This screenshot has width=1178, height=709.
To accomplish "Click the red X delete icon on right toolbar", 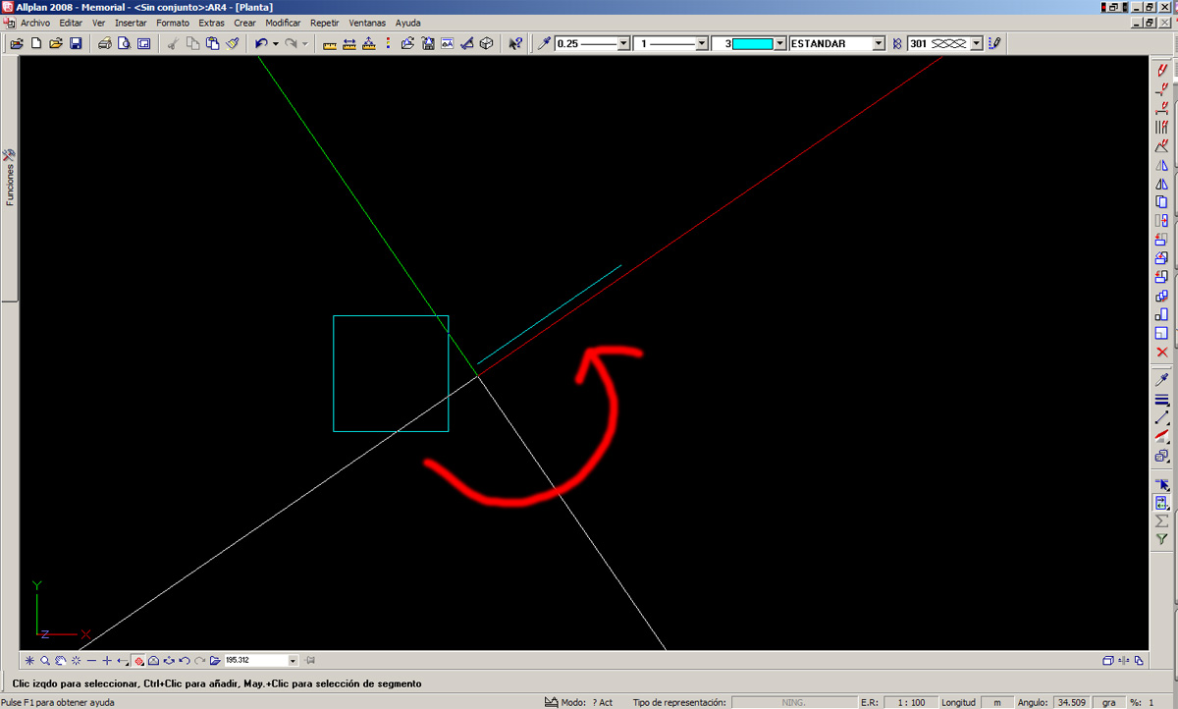I will pos(1161,352).
